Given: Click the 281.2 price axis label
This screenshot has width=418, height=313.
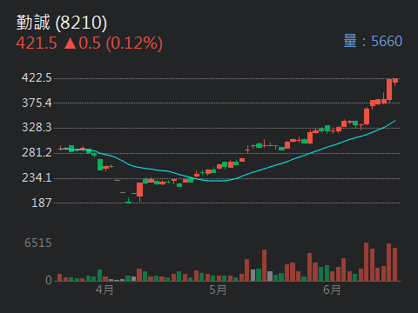Looking at the screenshot, I should (x=37, y=152).
